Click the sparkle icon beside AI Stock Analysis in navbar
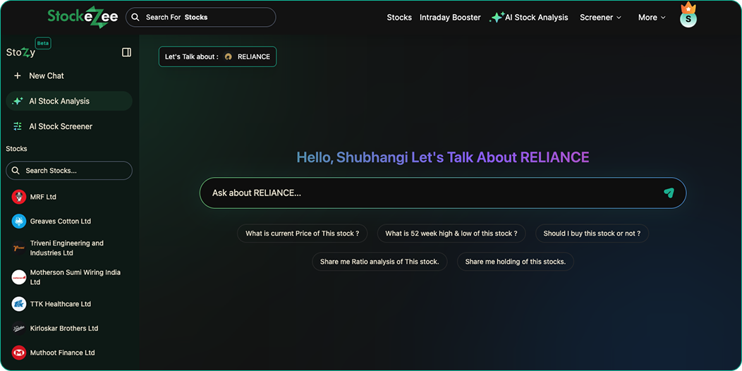 pos(497,18)
